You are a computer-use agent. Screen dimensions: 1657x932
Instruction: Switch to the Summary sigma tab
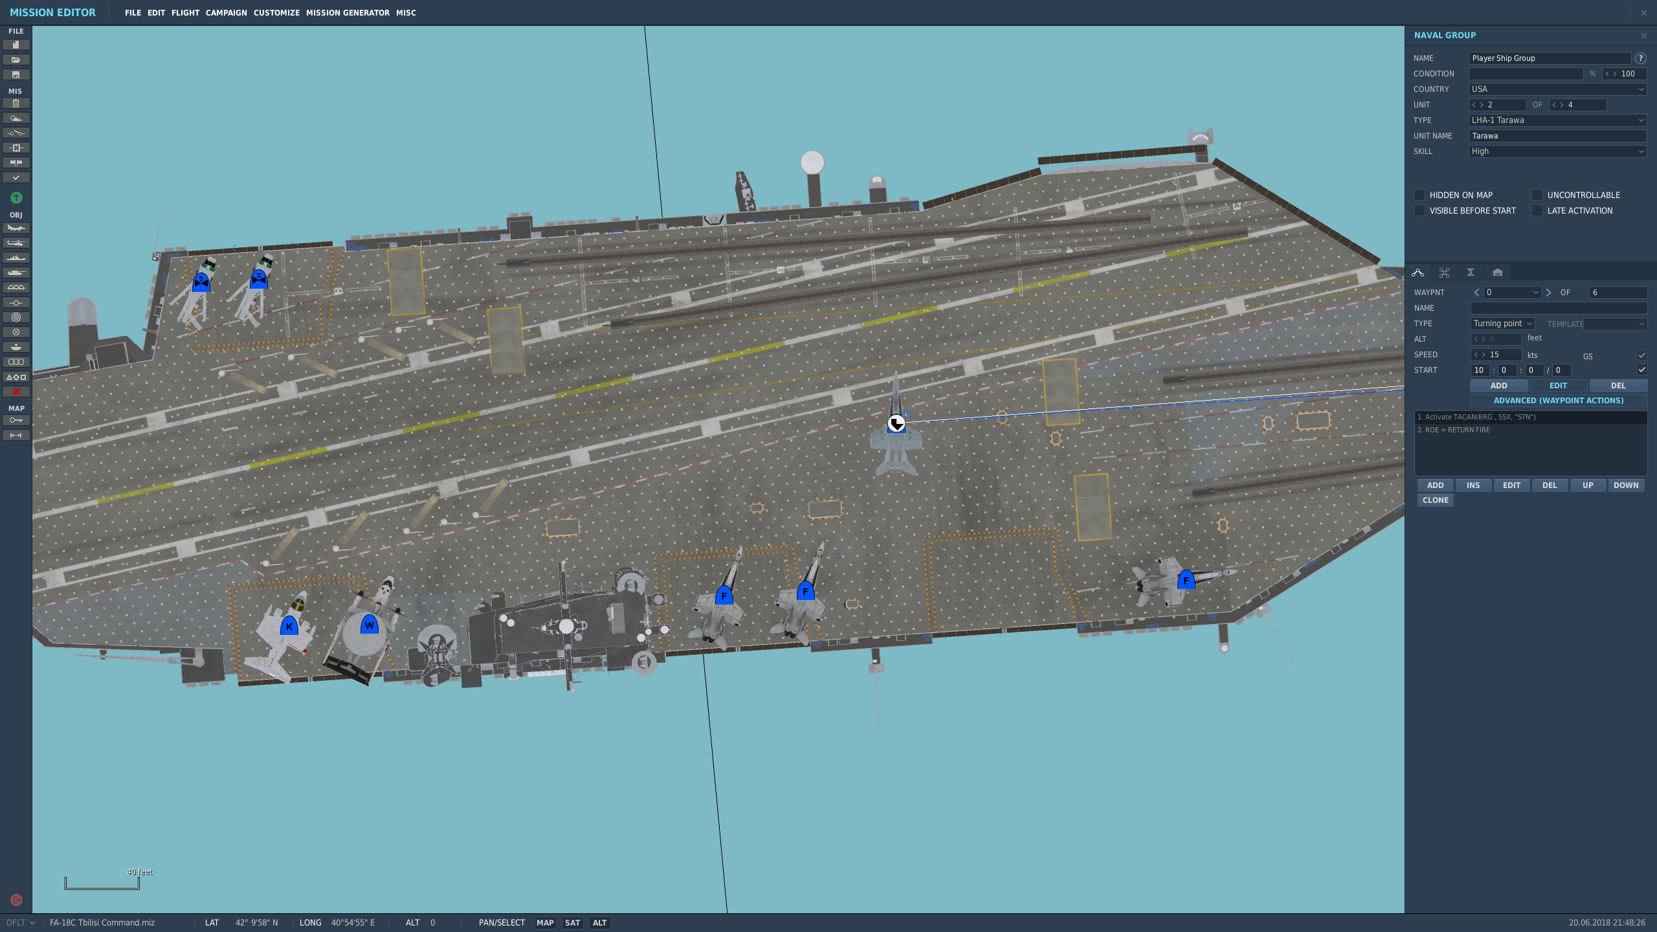point(1471,272)
